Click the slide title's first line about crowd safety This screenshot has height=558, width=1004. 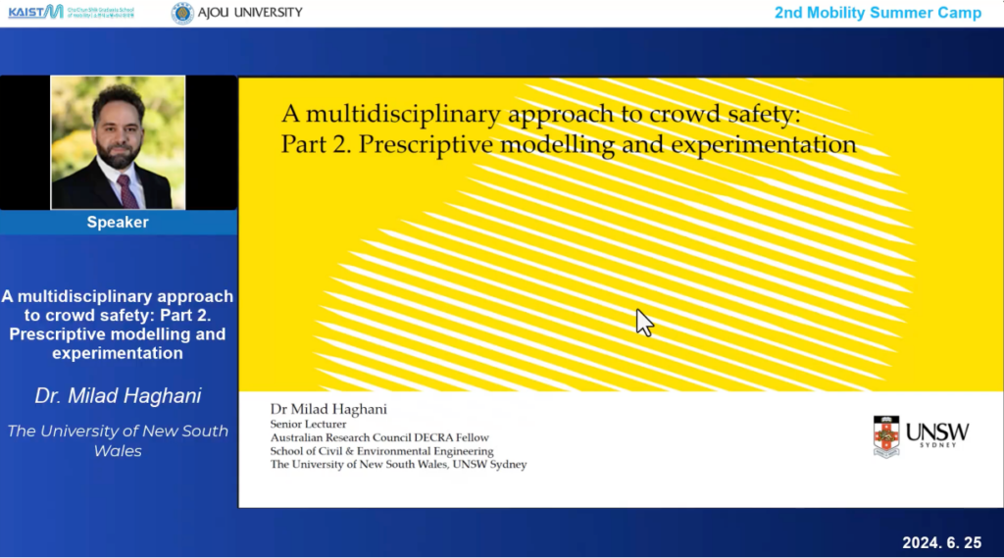click(541, 114)
